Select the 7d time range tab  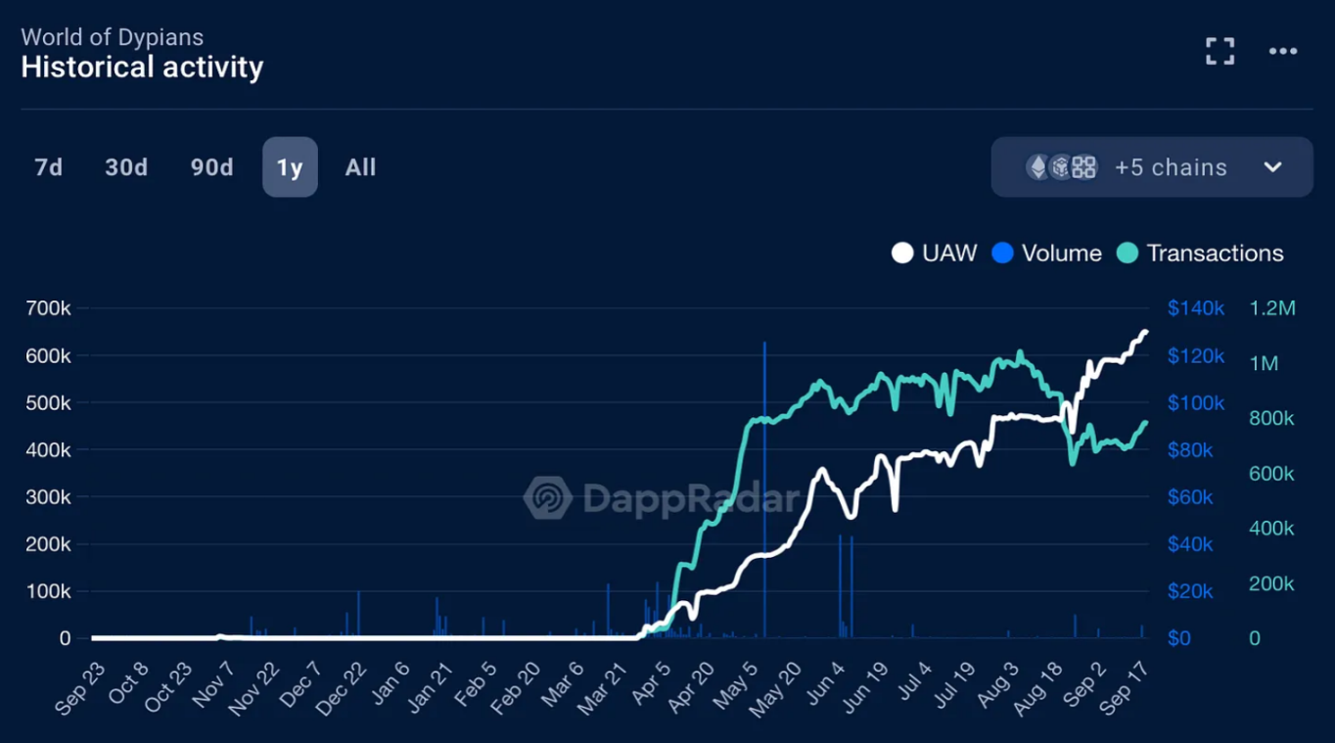[x=49, y=167]
